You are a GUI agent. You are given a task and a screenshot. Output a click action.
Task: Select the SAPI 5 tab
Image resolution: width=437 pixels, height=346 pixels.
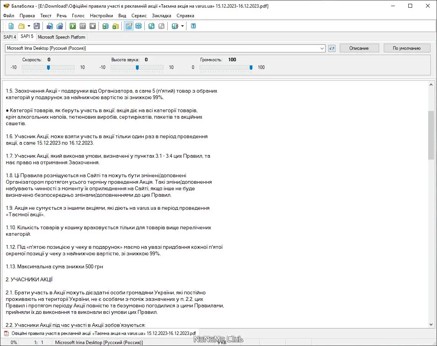coord(27,36)
